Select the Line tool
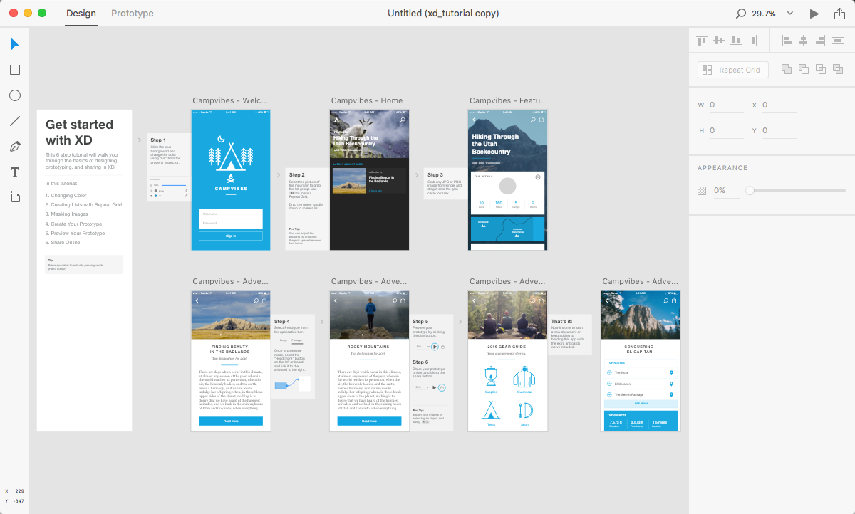The height and width of the screenshot is (514, 855). [x=15, y=121]
